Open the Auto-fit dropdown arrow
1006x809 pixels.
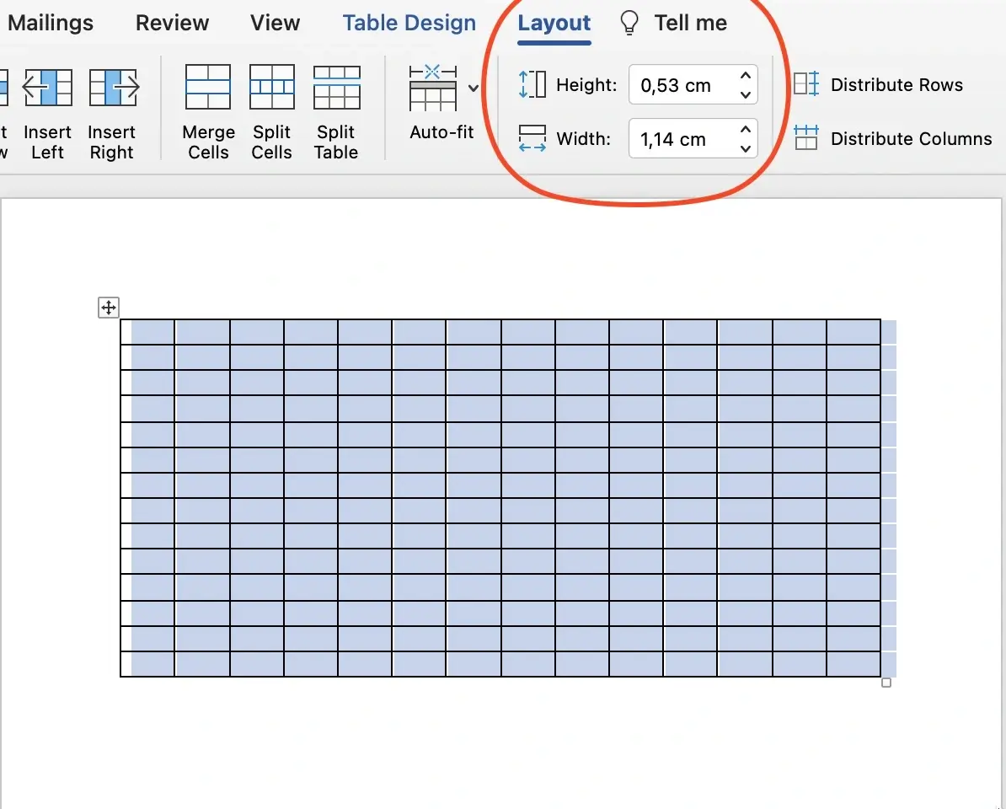point(473,88)
